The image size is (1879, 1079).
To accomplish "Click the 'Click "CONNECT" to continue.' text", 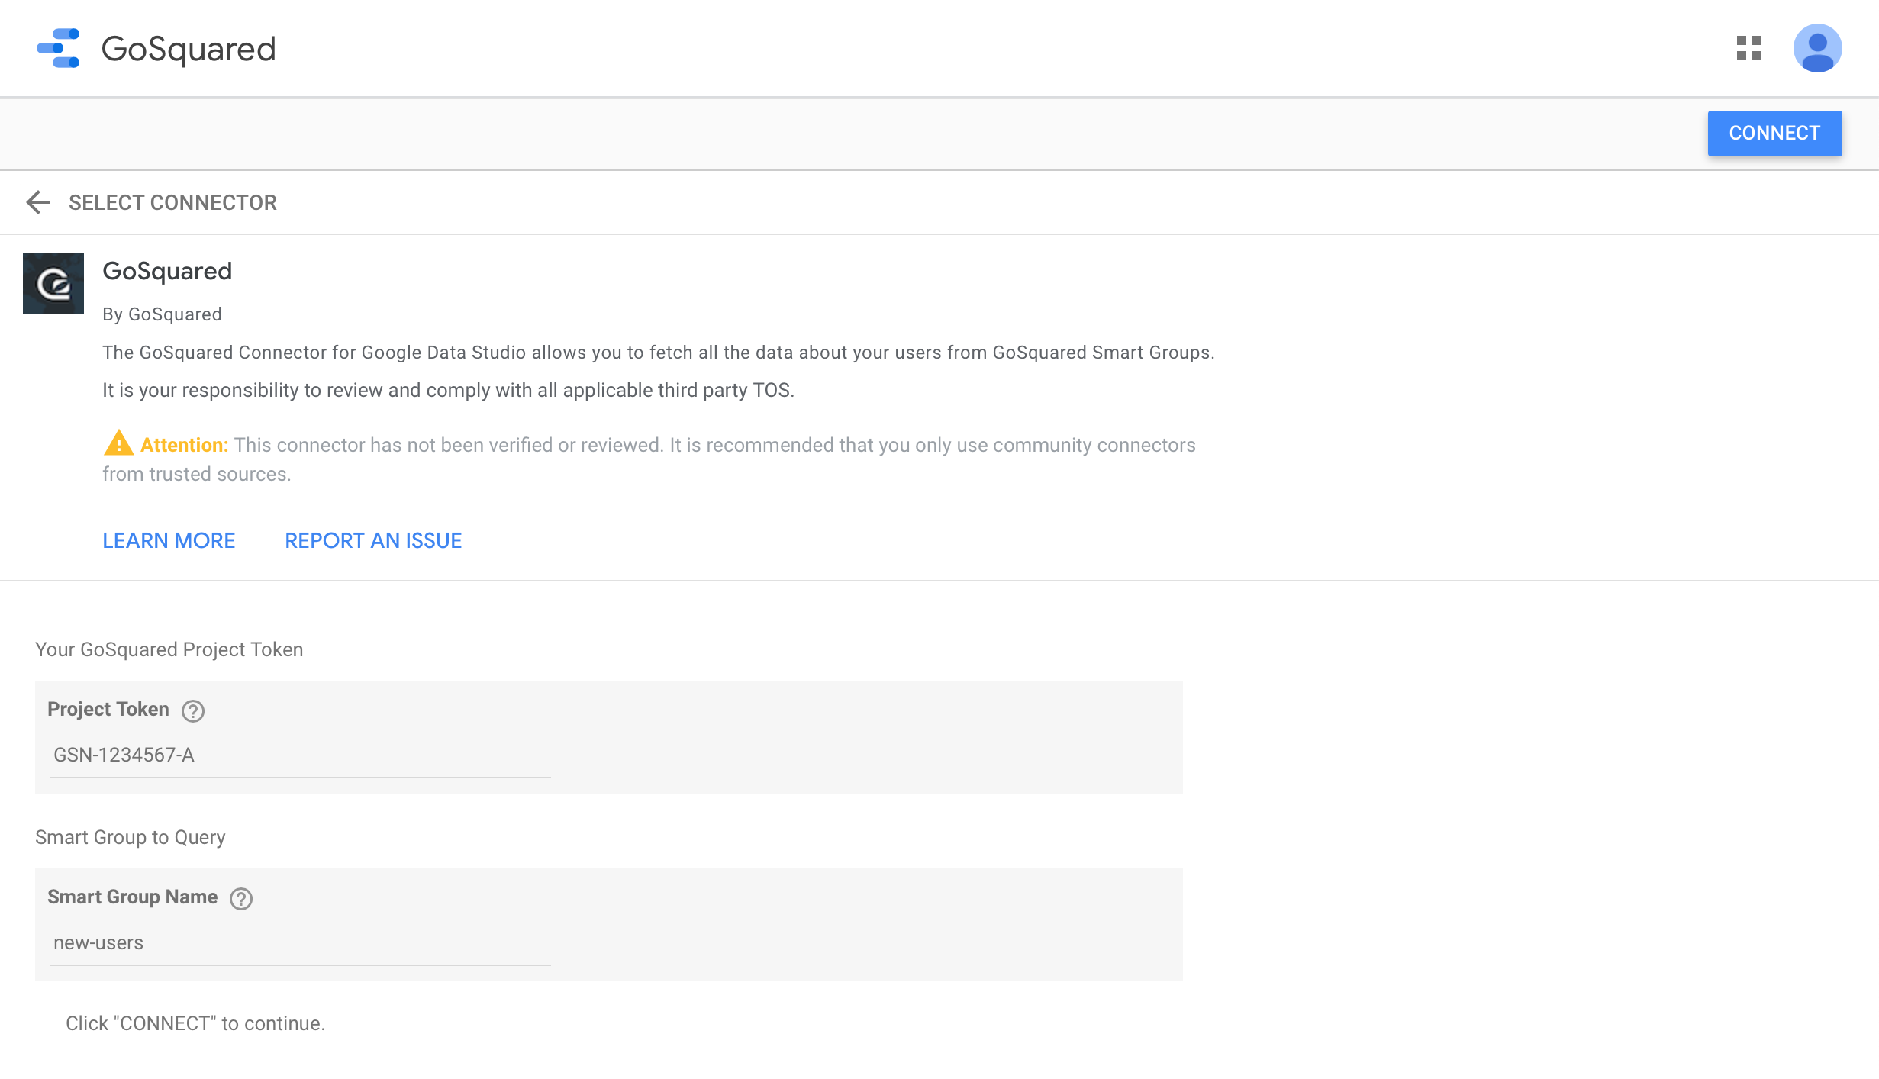I will click(195, 1023).
